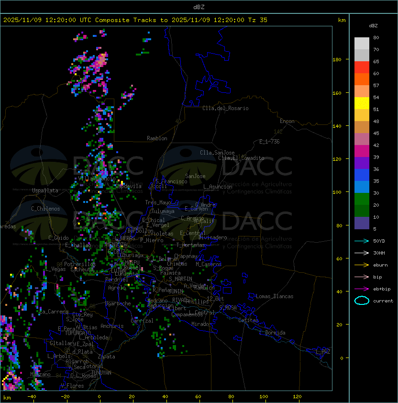Click the 'current' legend label

coord(383,301)
